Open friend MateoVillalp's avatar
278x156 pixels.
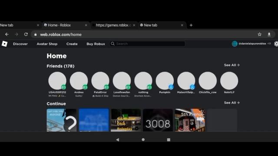click(x=186, y=81)
